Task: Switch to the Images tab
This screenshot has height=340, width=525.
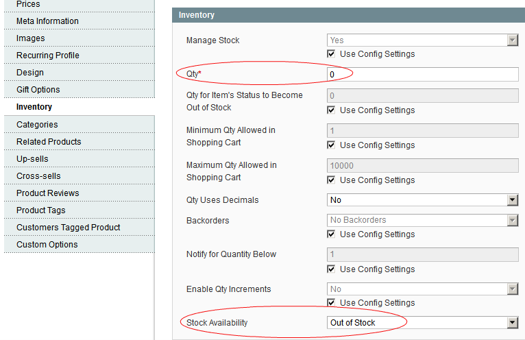Action: pos(80,38)
